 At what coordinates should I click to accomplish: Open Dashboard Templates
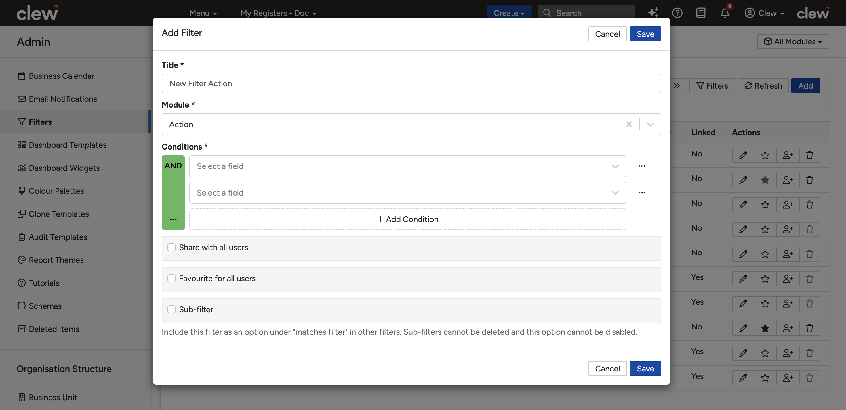(x=62, y=145)
